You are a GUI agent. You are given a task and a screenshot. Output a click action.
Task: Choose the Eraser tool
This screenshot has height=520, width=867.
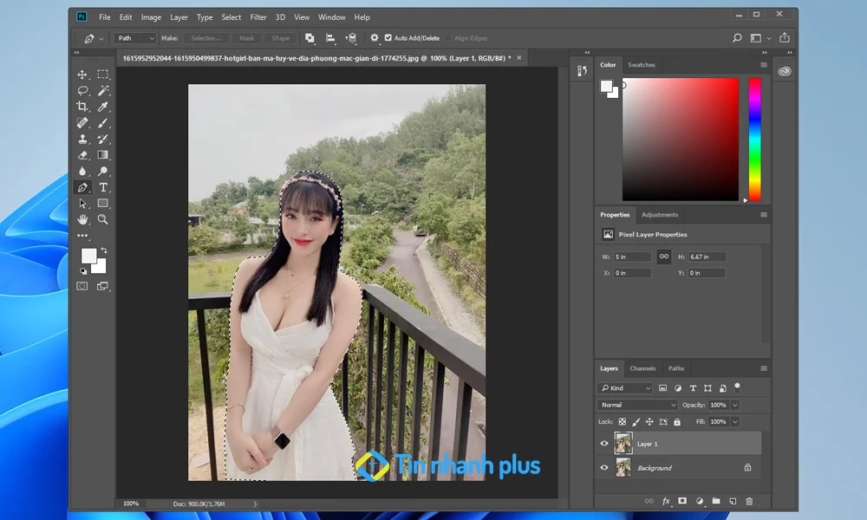(x=82, y=155)
